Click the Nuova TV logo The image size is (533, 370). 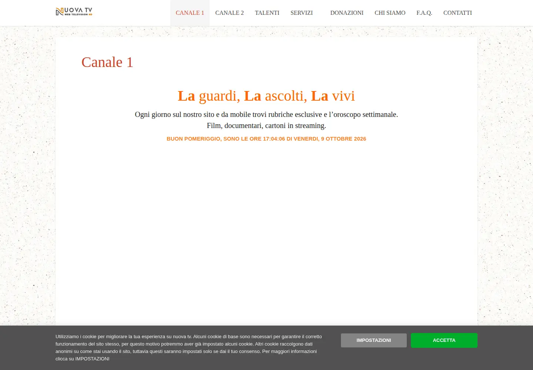(74, 11)
